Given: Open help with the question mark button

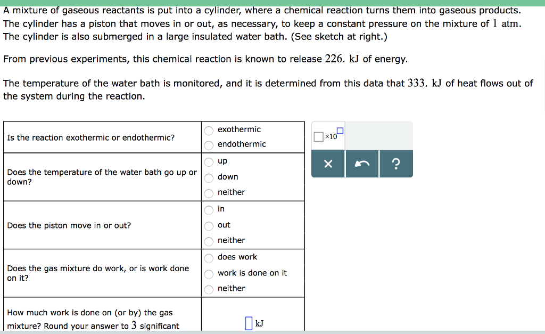Looking at the screenshot, I should point(396,164).
